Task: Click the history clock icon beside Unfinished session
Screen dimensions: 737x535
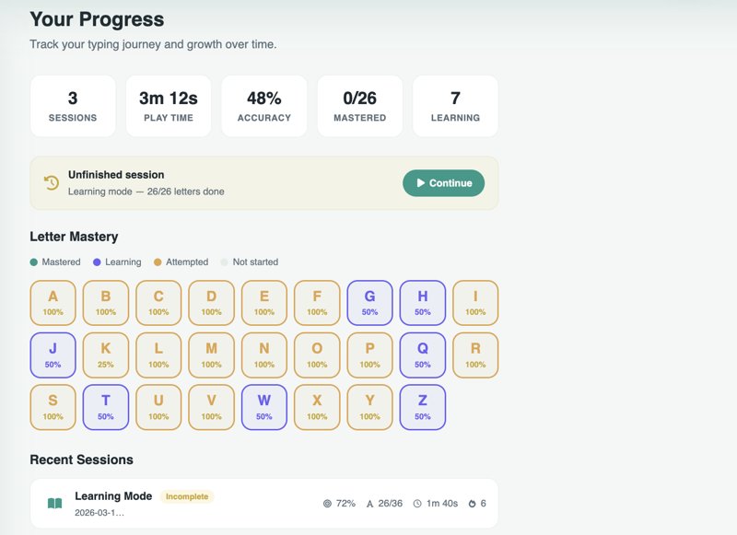Action: pos(52,182)
